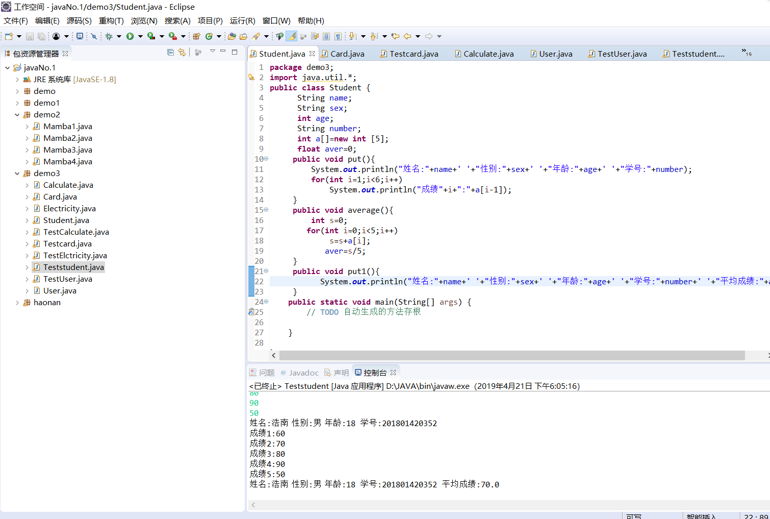
Task: Maximize the Package Explorer view
Action: (235, 52)
